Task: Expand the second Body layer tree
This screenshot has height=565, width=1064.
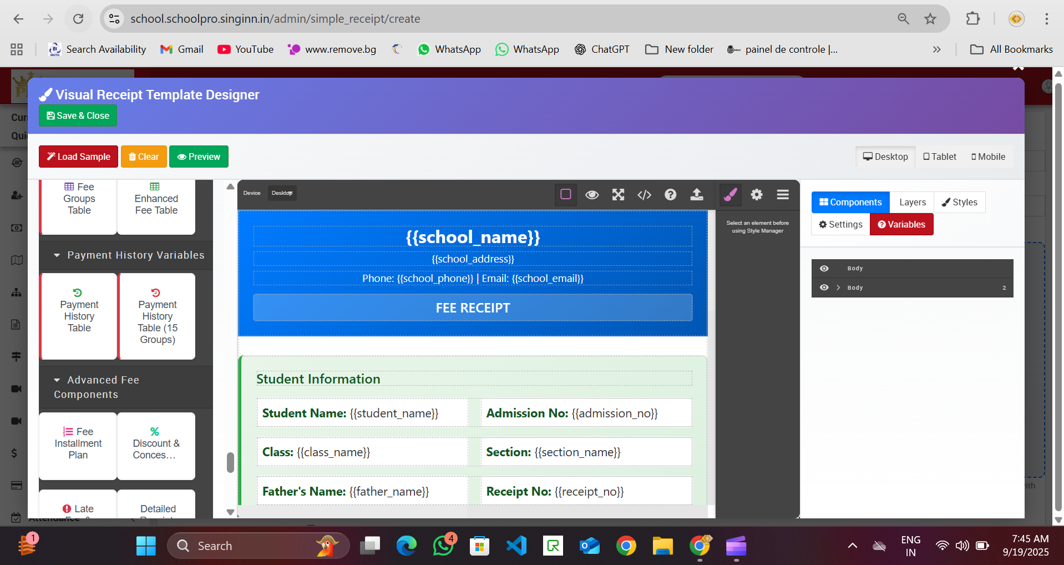Action: click(838, 287)
